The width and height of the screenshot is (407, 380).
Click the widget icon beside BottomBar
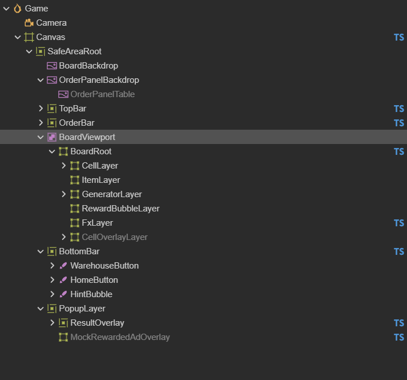pyautogui.click(x=51, y=251)
